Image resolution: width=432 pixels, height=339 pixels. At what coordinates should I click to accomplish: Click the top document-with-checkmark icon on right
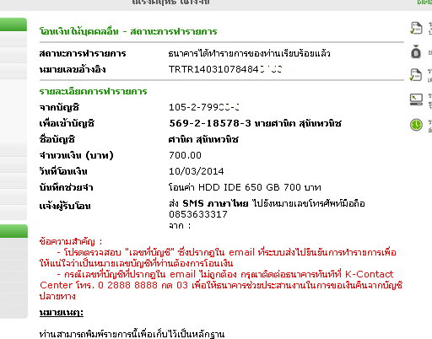click(x=416, y=28)
